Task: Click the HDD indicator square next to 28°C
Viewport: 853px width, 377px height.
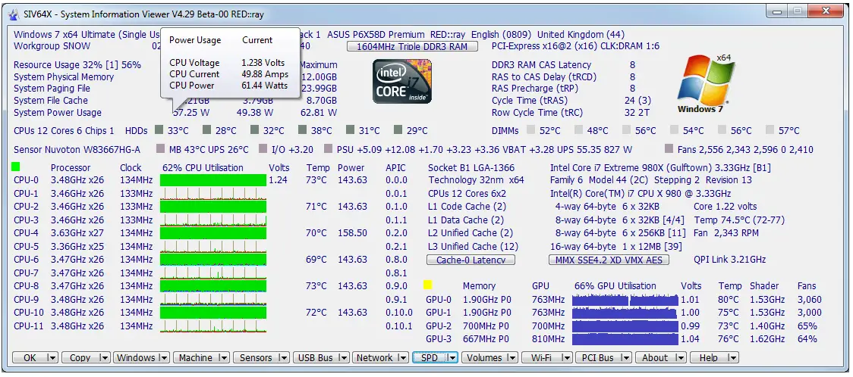Action: (x=206, y=129)
